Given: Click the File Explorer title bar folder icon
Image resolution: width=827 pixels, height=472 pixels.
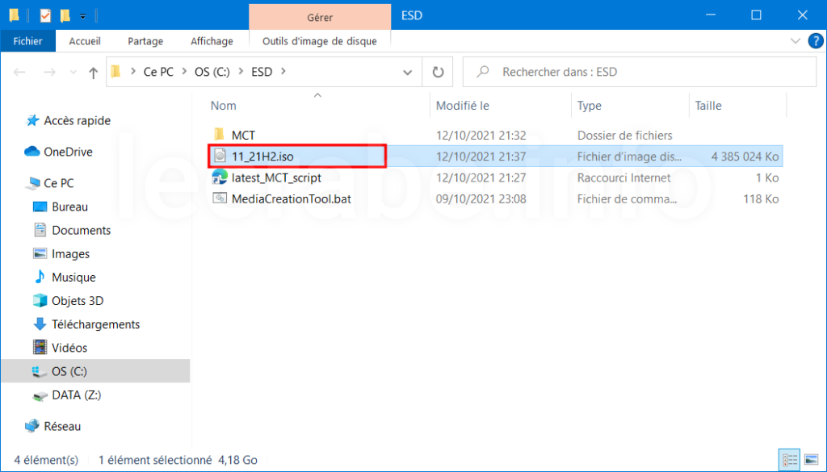Looking at the screenshot, I should point(15,16).
